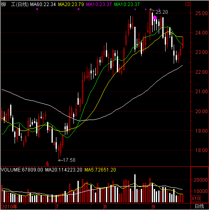Viewport: 209px width, 210px height.
Task: Click the month 9 label on time axis
Action: [x=153, y=207]
